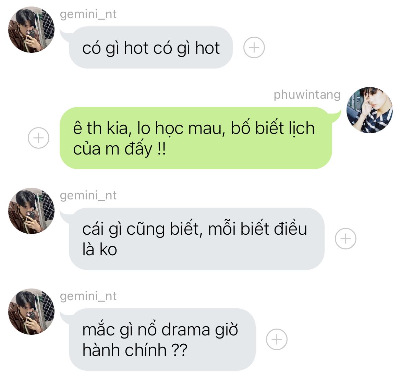
Task: Open gemini_nt avatar beside "mắc gì nổ drama"
Action: coord(31,312)
